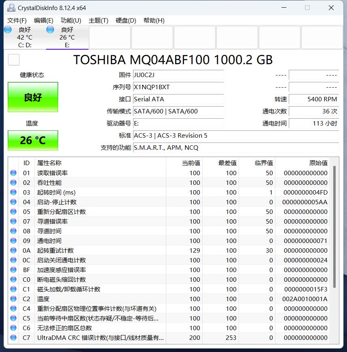Click the blue disk health icon on the E: tab
Image resolution: width=347 pixels, height=352 pixels.
pos(50,29)
